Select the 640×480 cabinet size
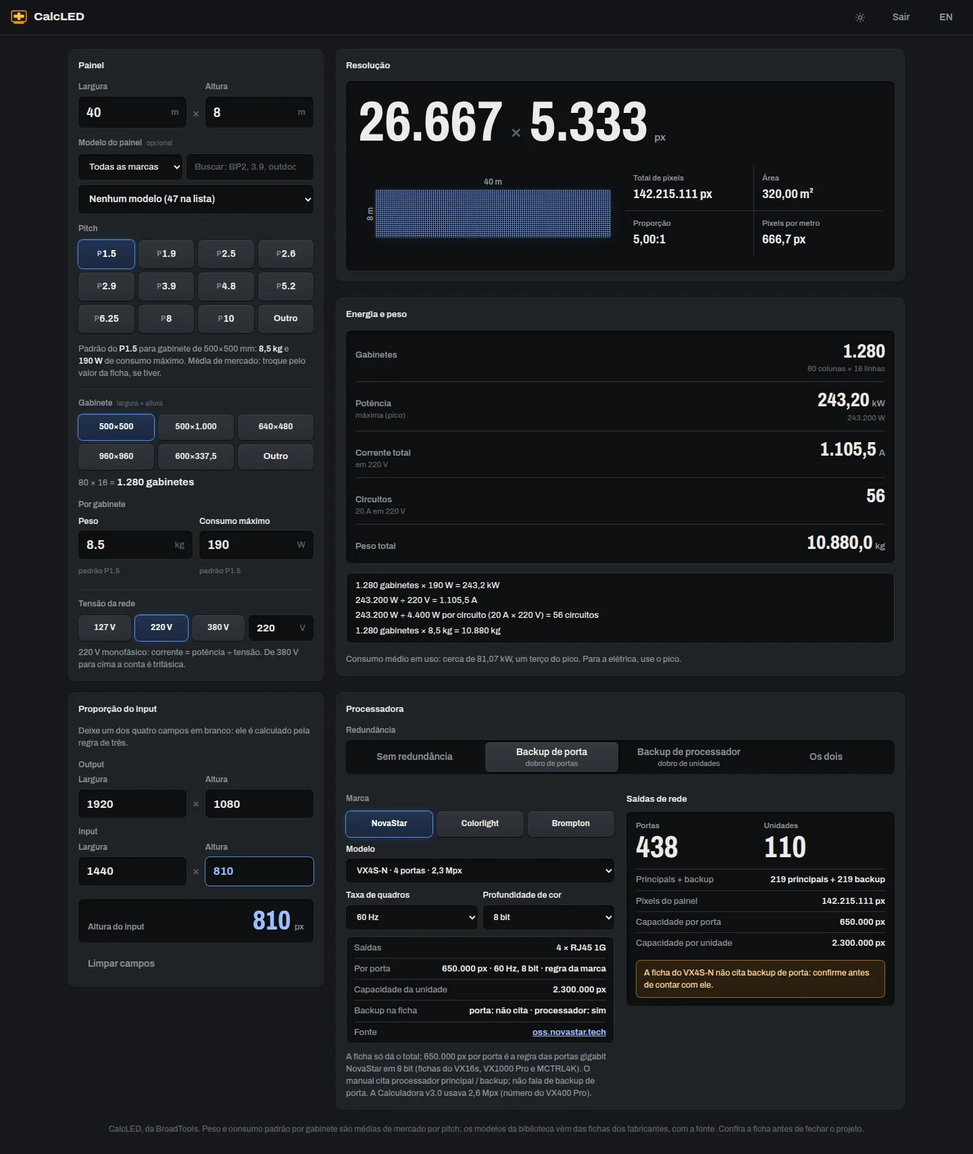Image resolution: width=973 pixels, height=1154 pixels. pyautogui.click(x=276, y=427)
